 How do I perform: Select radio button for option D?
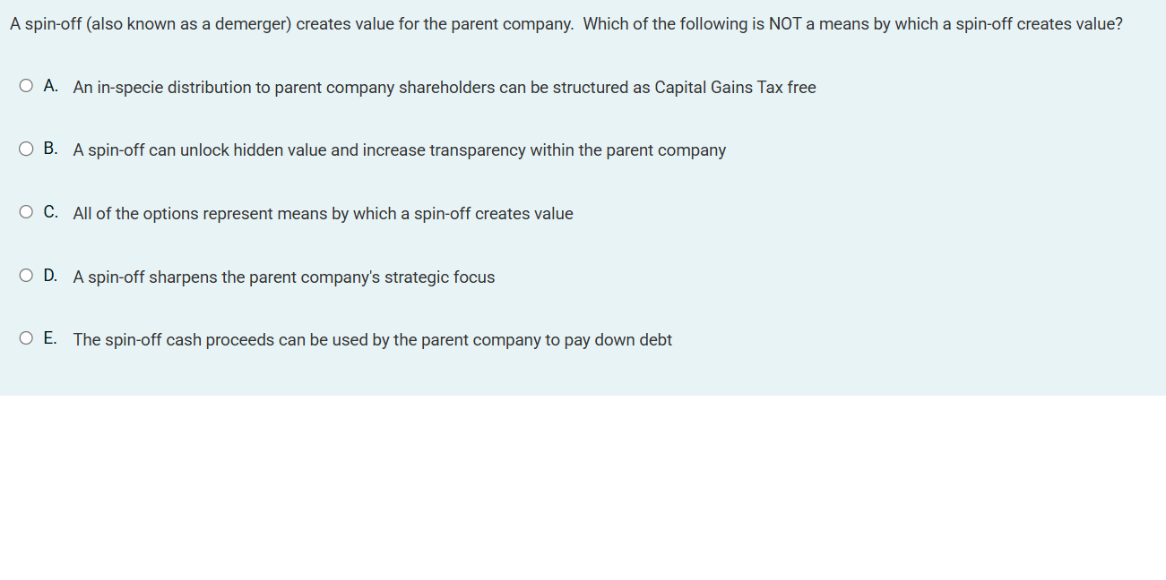coord(26,275)
